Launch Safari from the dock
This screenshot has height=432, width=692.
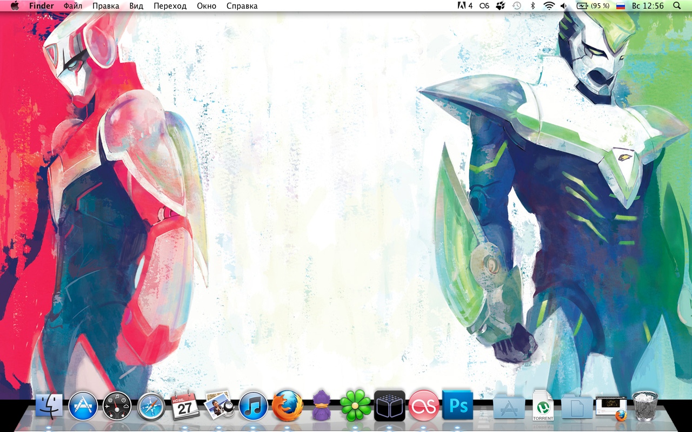(151, 406)
